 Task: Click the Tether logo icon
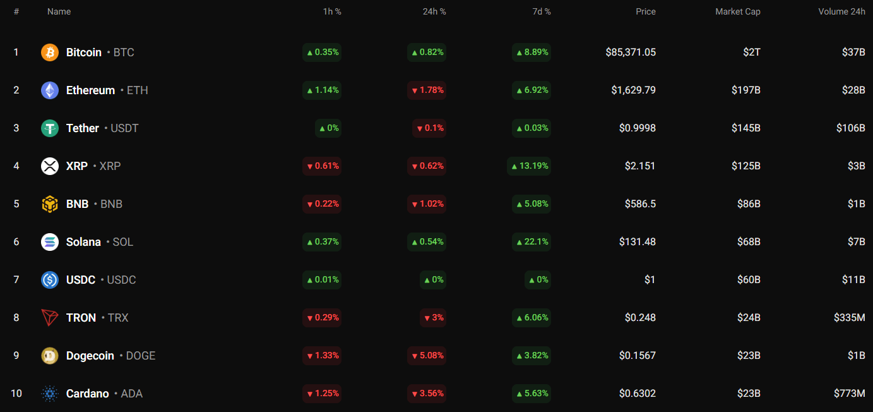tap(50, 128)
